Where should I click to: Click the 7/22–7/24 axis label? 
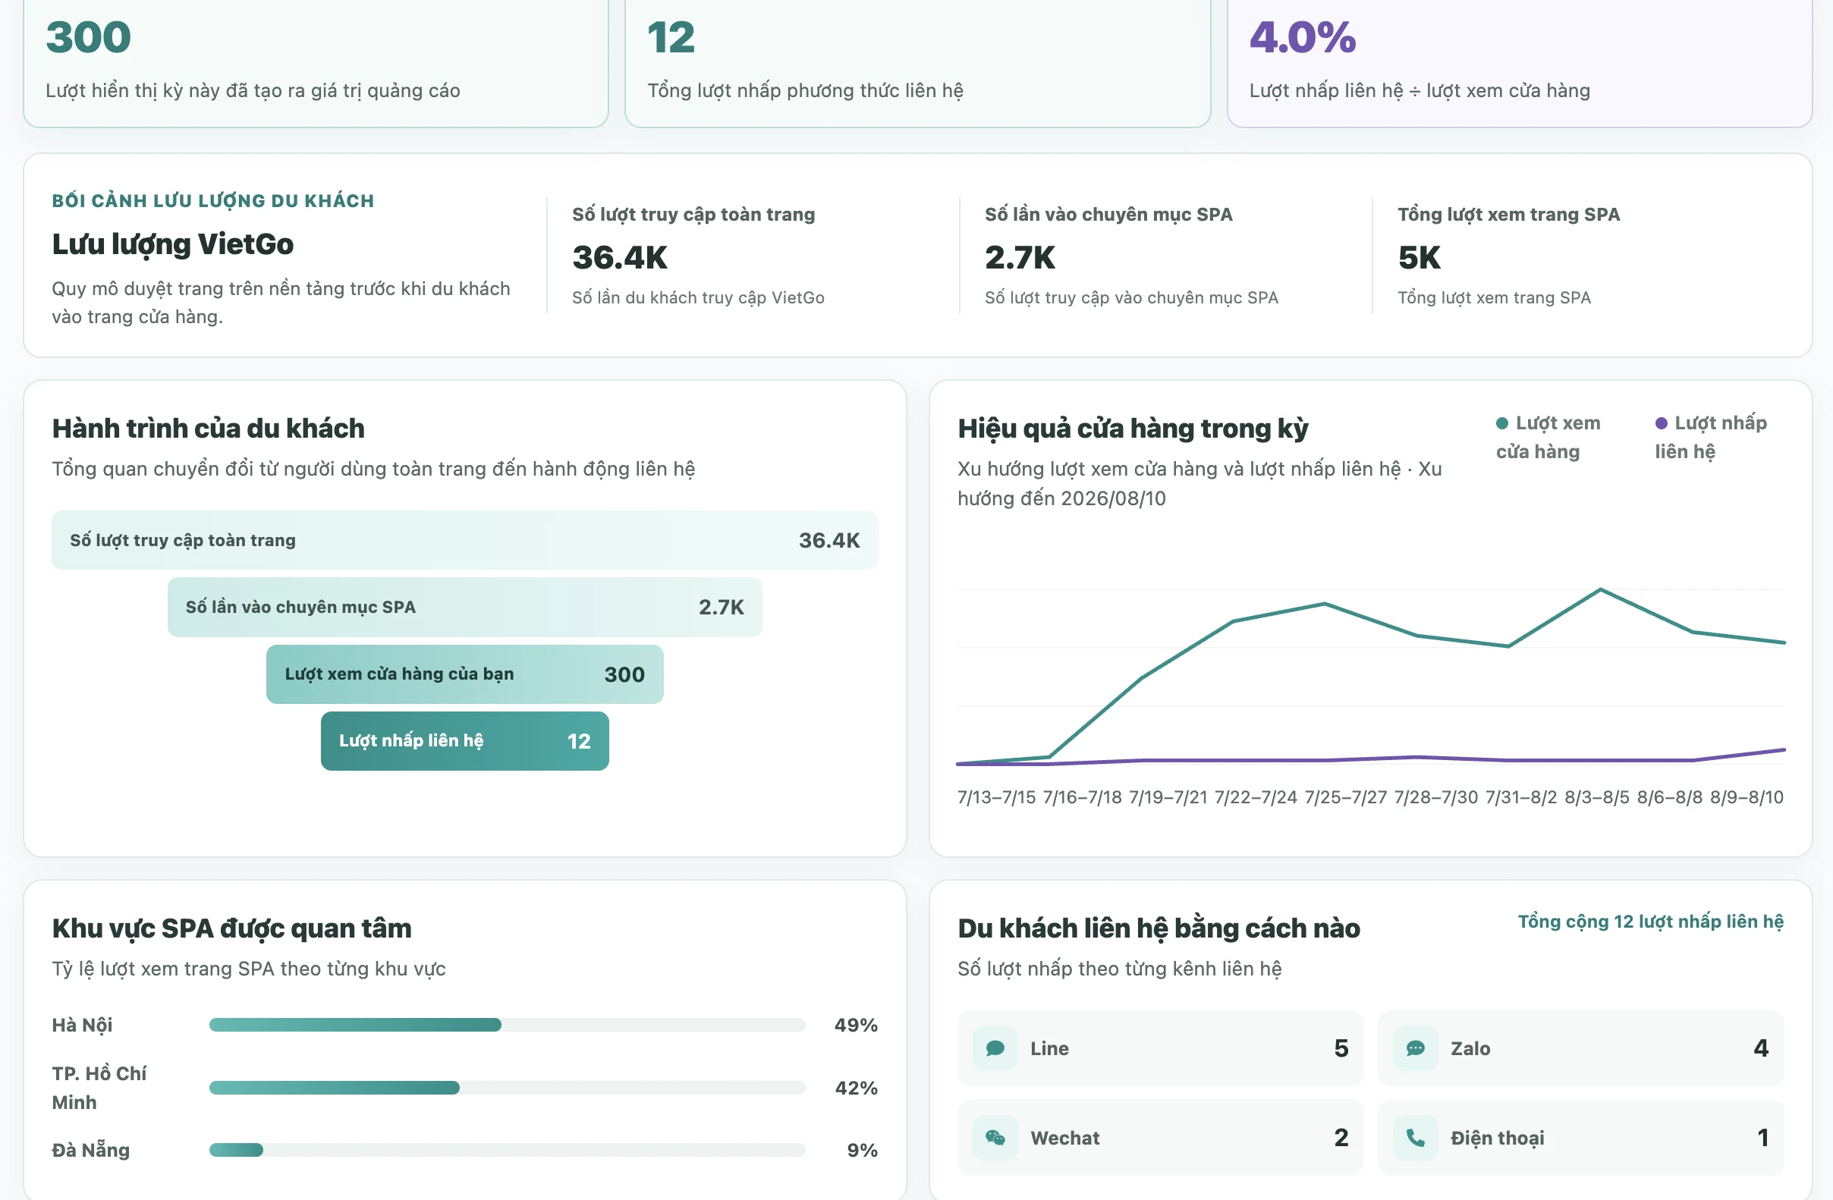[x=1256, y=797]
